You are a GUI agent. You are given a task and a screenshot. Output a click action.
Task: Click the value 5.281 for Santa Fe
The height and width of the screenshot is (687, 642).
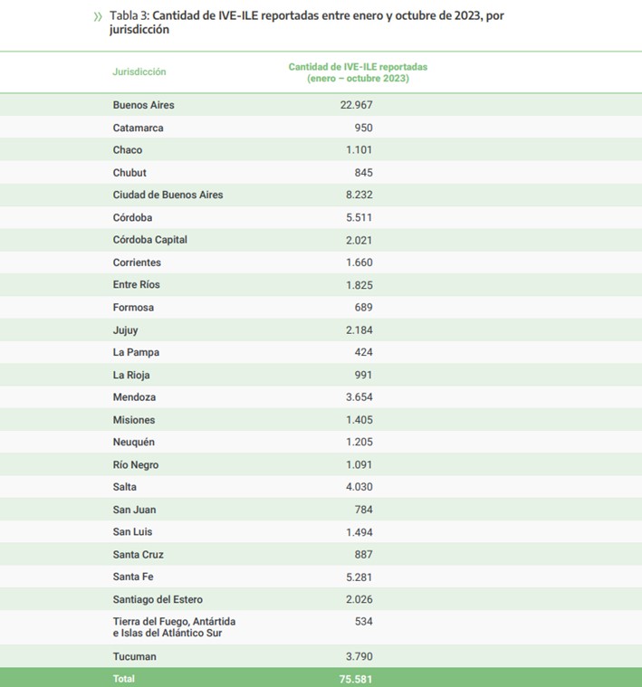[x=359, y=577]
